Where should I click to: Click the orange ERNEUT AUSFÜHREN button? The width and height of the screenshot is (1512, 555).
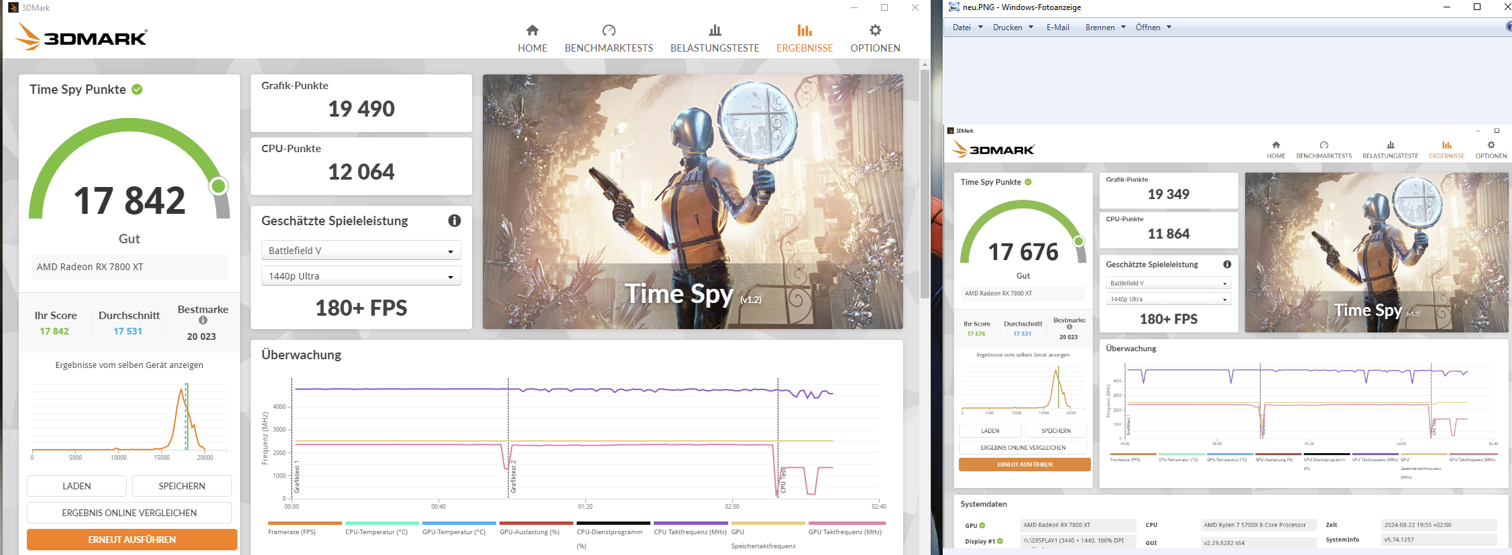click(x=132, y=540)
